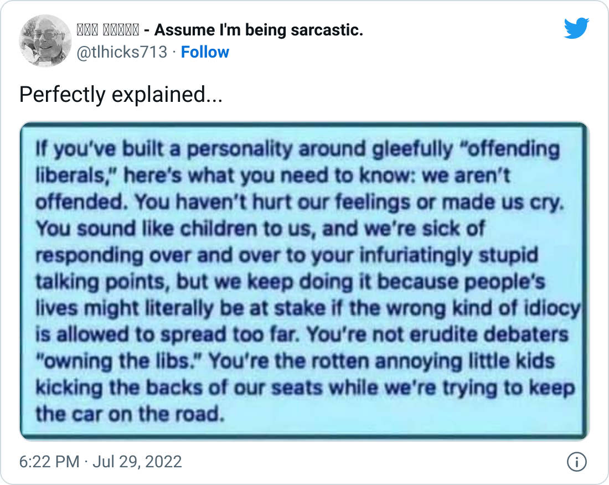This screenshot has height=485, width=609.
Task: Click 'the car on the road' line
Action: tap(131, 414)
